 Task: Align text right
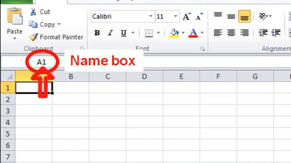point(245,33)
